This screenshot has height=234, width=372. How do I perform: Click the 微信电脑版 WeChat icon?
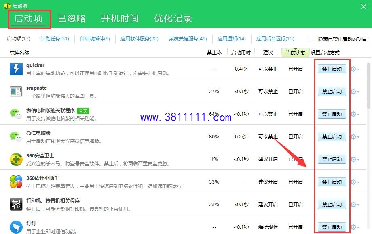(x=16, y=136)
